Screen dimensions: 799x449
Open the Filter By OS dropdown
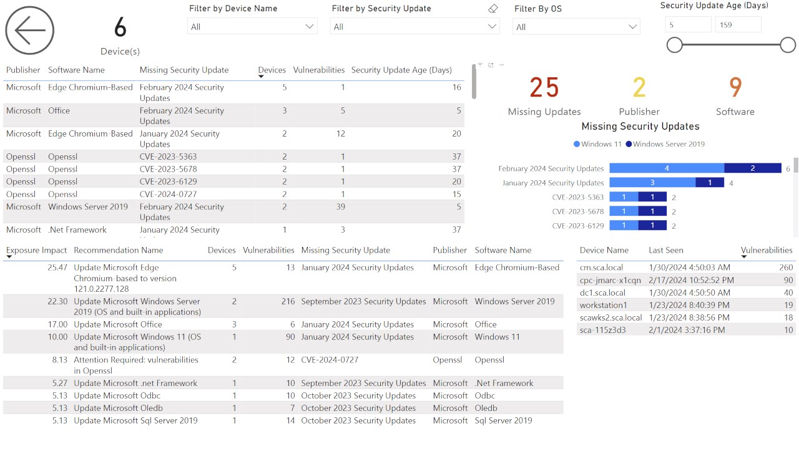576,27
